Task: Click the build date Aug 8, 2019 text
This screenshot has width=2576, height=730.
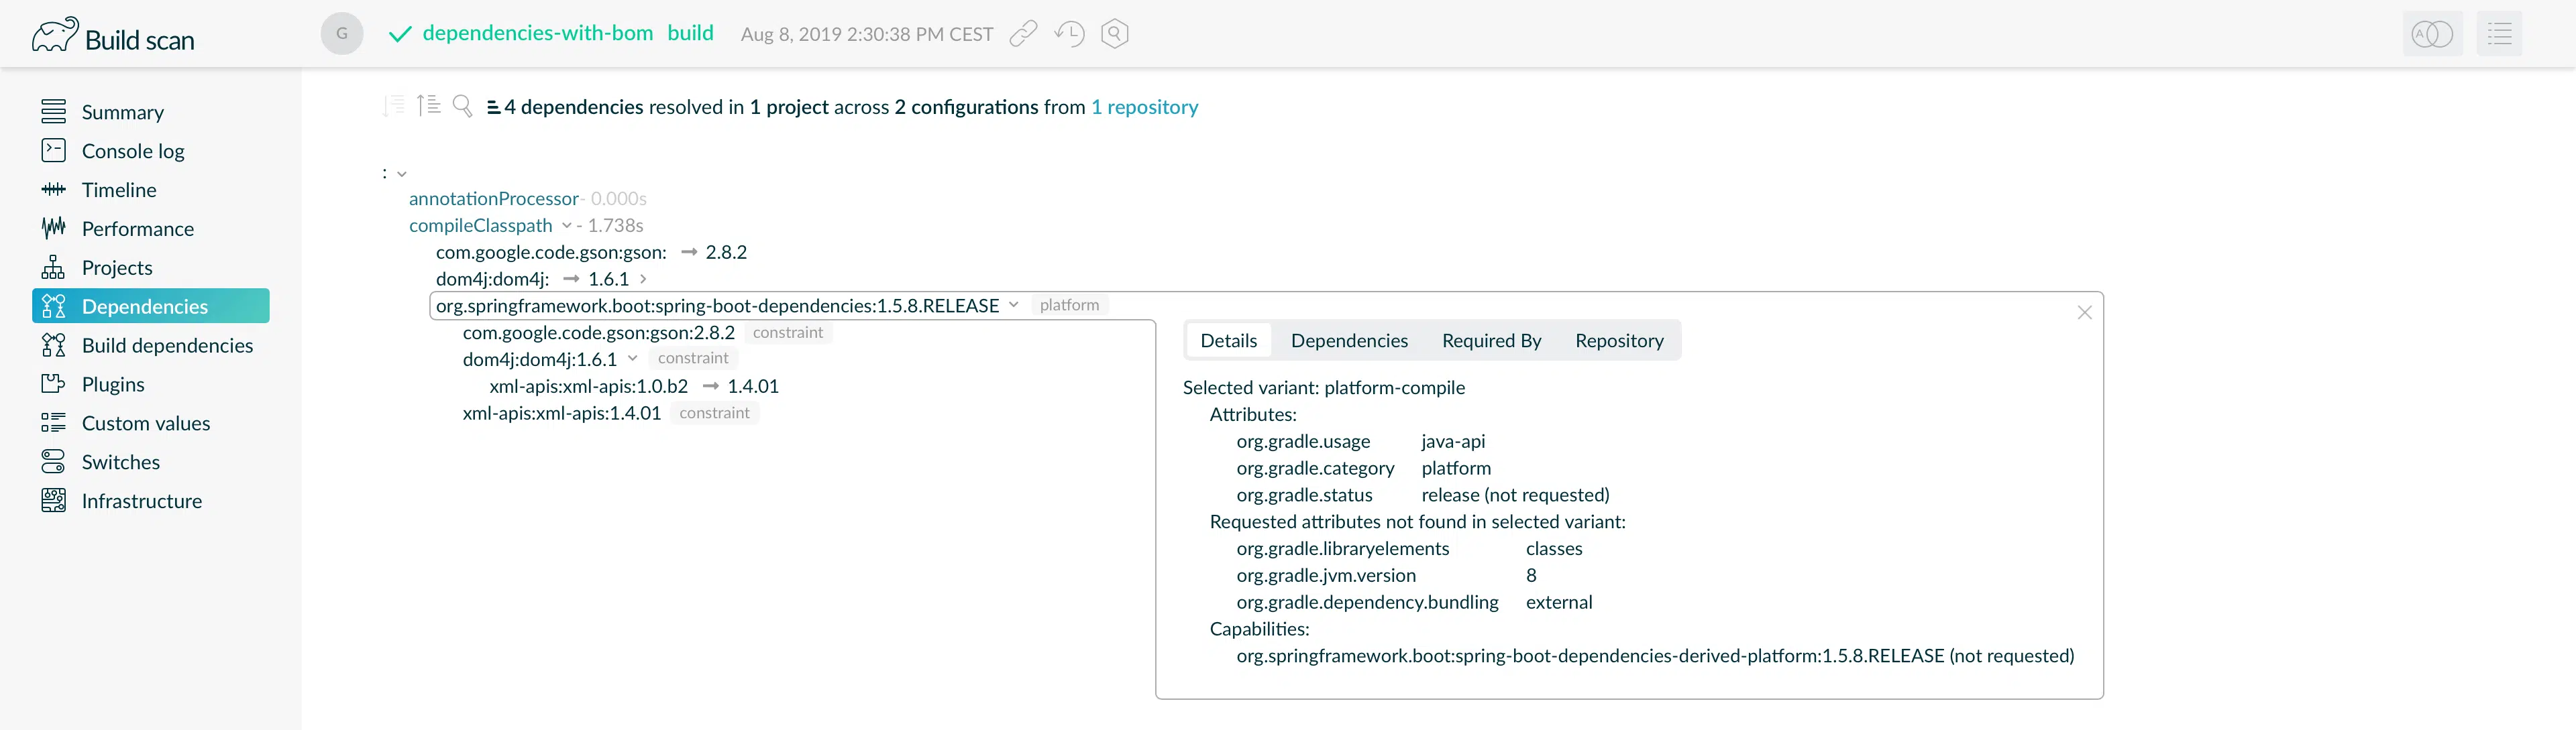Action: pyautogui.click(x=867, y=34)
